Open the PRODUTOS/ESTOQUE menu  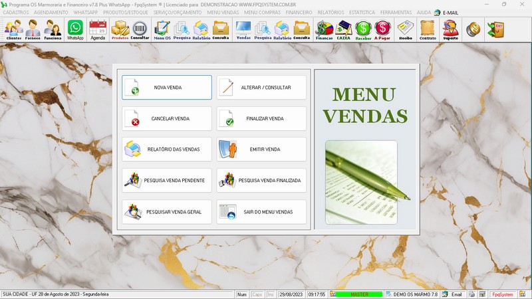click(126, 13)
